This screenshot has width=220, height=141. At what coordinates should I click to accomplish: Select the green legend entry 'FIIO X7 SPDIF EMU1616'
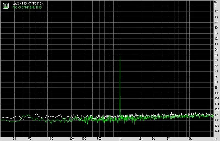tap(27, 7)
